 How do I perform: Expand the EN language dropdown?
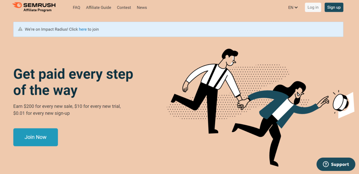coord(293,7)
